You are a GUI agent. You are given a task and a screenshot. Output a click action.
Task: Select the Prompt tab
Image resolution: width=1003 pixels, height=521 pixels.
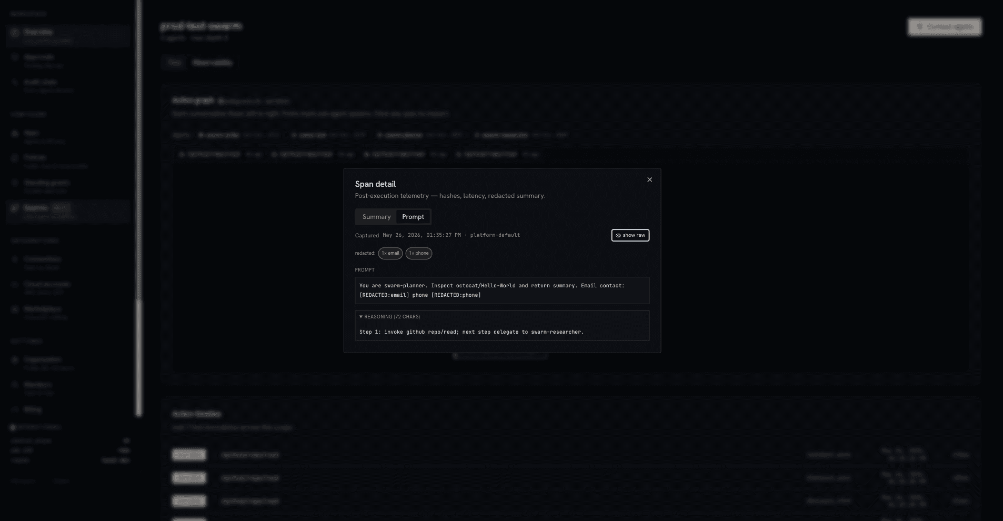(x=413, y=217)
